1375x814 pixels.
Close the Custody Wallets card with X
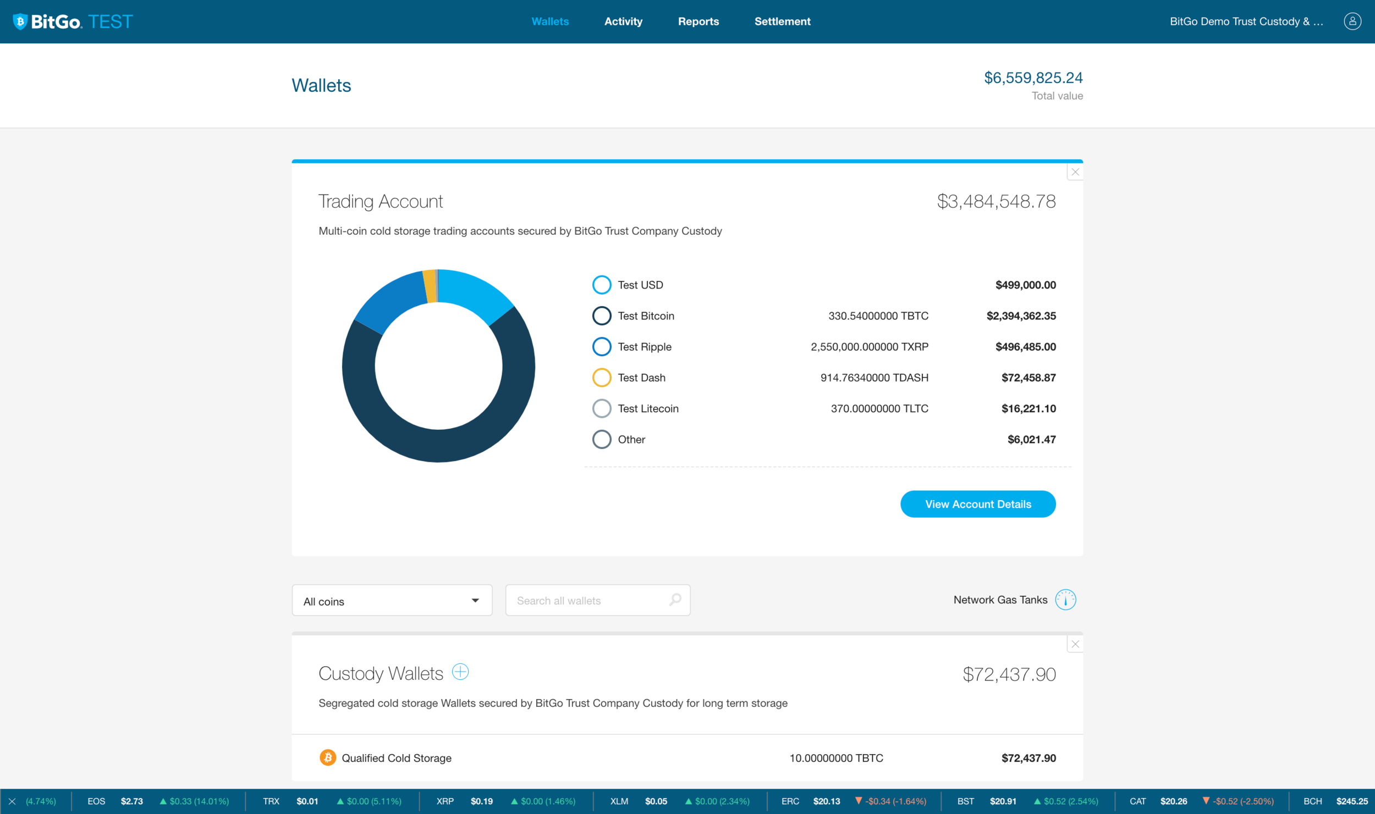tap(1075, 644)
